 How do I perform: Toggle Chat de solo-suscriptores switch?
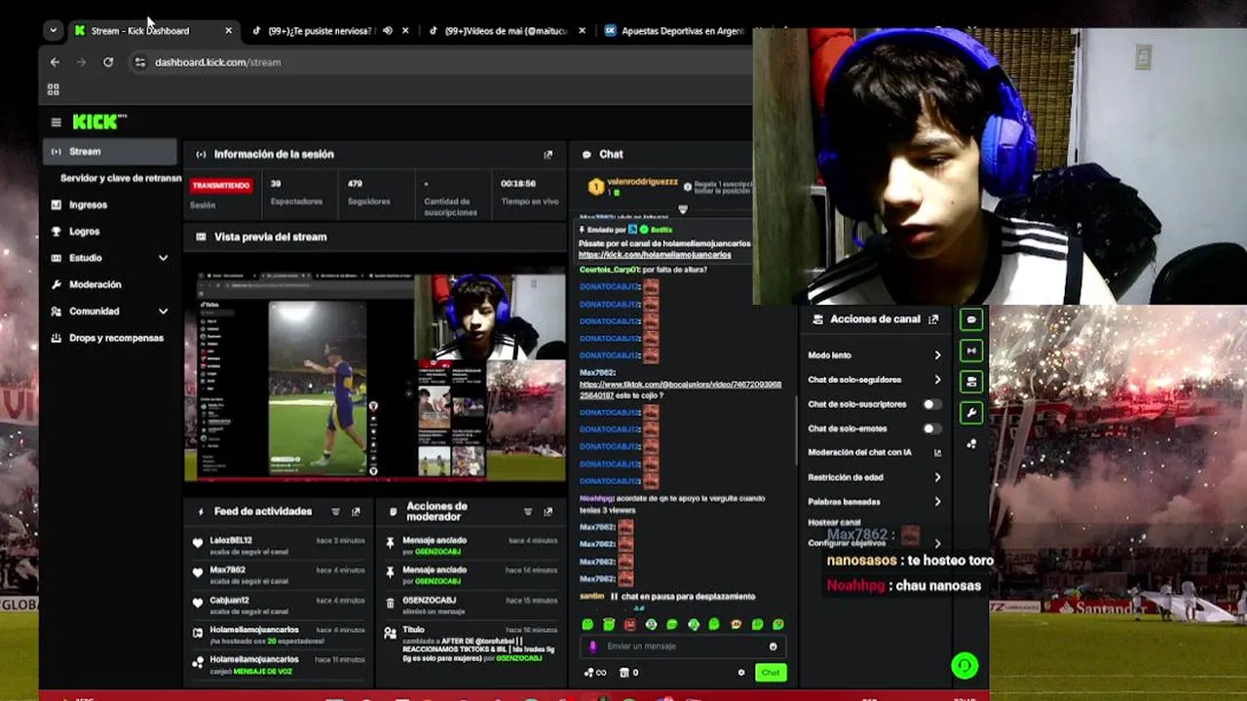(932, 404)
